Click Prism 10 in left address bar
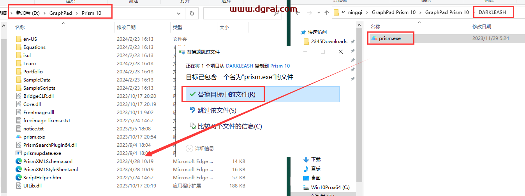This screenshot has width=525, height=196. click(92, 13)
